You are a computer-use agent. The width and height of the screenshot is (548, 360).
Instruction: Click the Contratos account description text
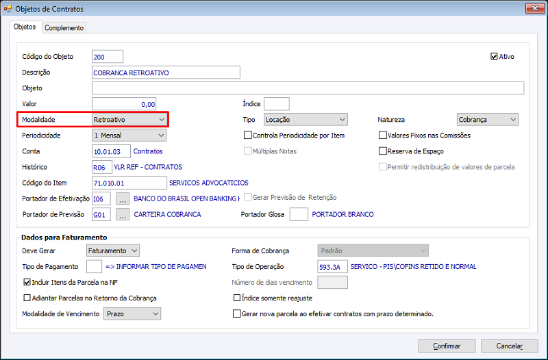148,151
